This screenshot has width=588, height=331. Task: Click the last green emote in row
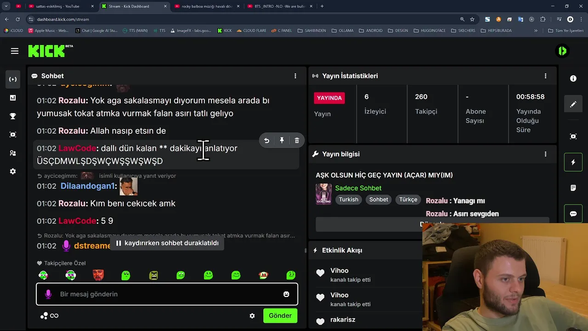pyautogui.click(x=291, y=275)
